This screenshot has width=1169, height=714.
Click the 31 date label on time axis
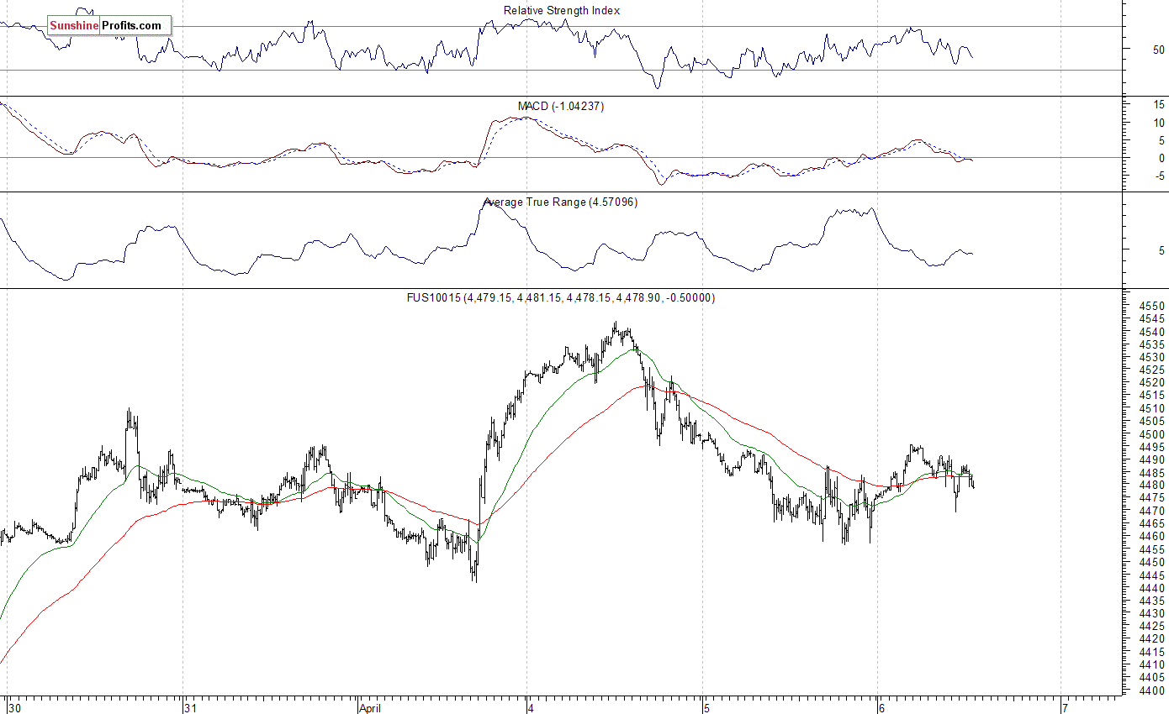(190, 707)
